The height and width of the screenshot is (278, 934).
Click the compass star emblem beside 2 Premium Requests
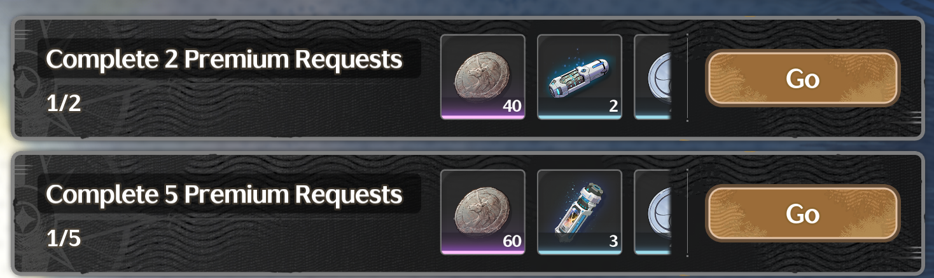coord(24,86)
